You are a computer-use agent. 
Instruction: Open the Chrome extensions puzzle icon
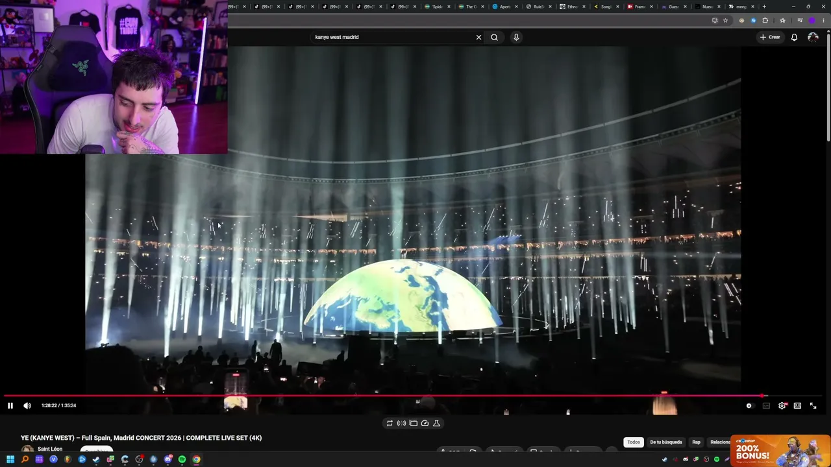[765, 20]
